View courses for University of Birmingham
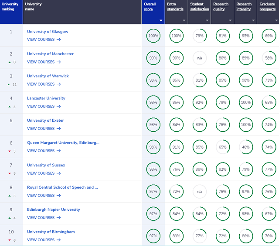This screenshot has width=279, height=246. pos(44,240)
